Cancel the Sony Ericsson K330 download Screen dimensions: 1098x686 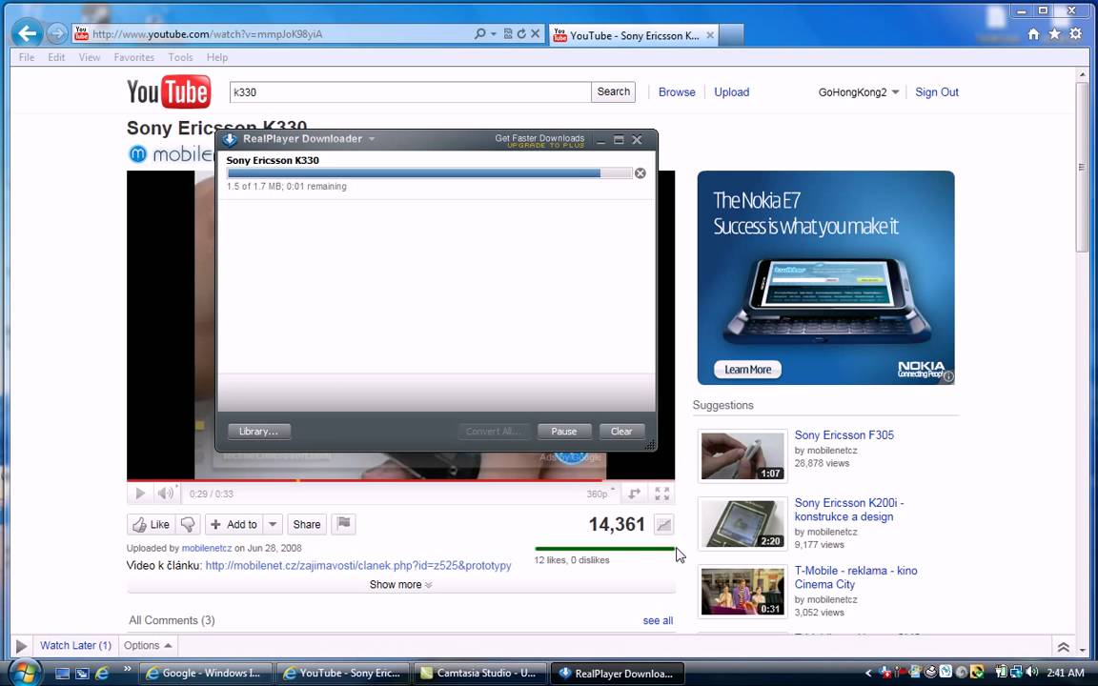click(640, 172)
